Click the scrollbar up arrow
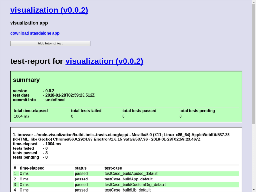Screen dimensions: 256x192 (x=253, y=3)
